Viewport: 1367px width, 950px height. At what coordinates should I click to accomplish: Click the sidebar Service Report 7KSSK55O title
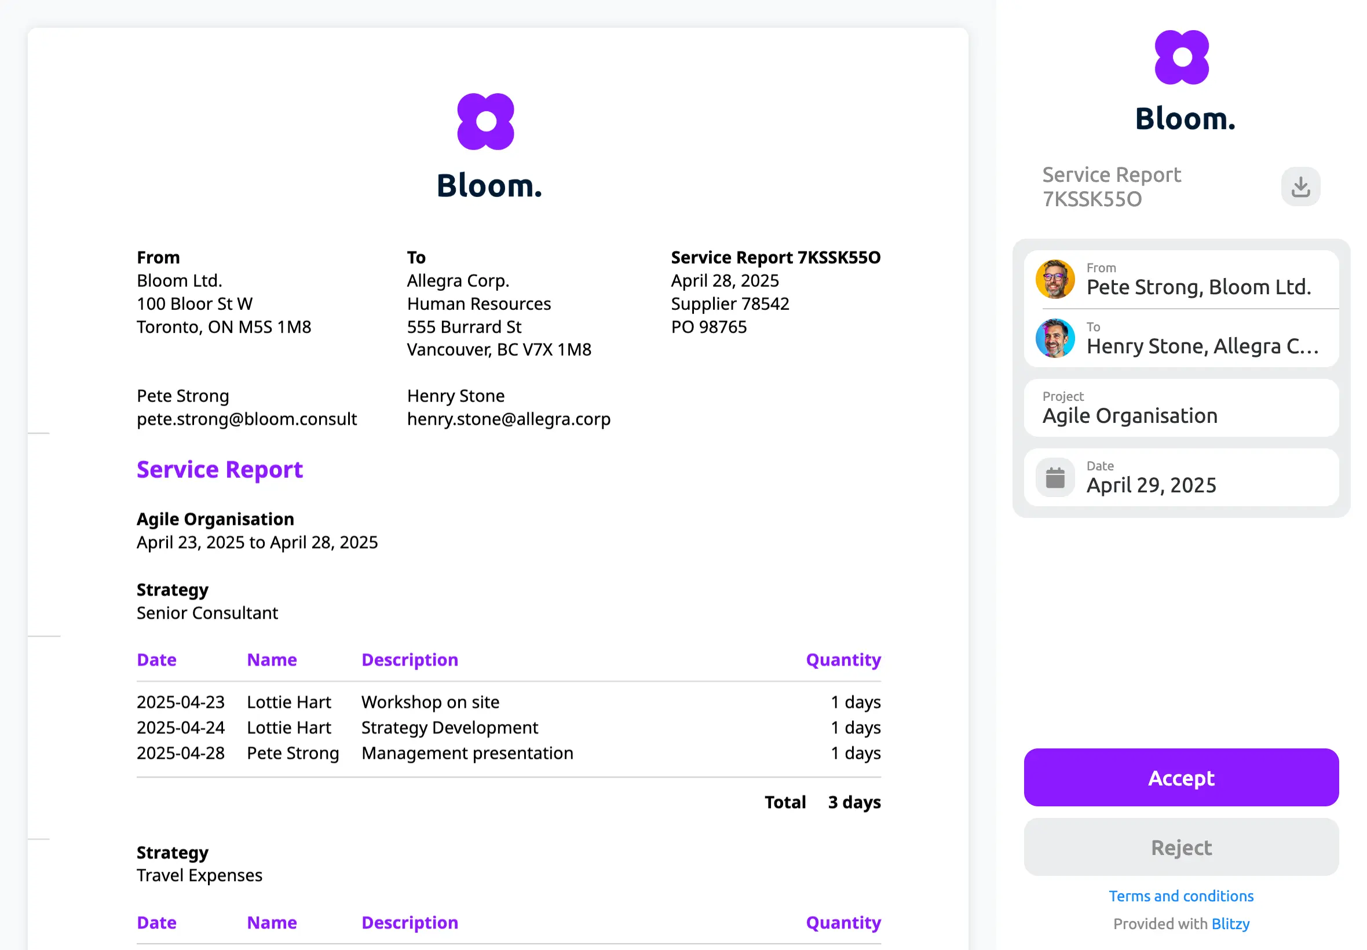tap(1111, 187)
